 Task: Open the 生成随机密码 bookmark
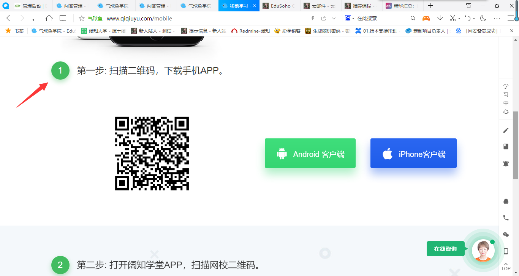coord(328,31)
